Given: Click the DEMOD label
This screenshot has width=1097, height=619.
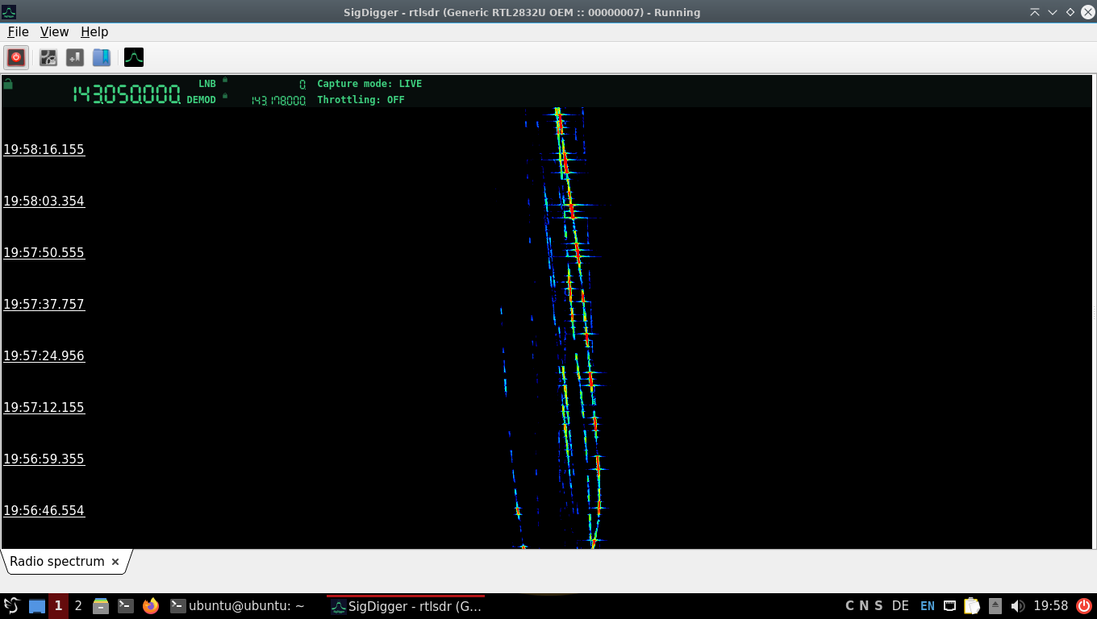Looking at the screenshot, I should (x=202, y=100).
